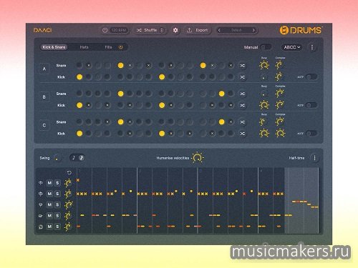Open the ABCC arrangement dropdown
The height and width of the screenshot is (268, 358).
[x=292, y=47]
